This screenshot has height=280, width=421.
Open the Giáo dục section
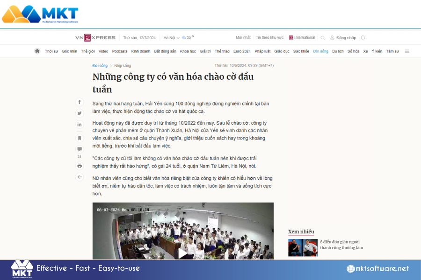pos(282,51)
